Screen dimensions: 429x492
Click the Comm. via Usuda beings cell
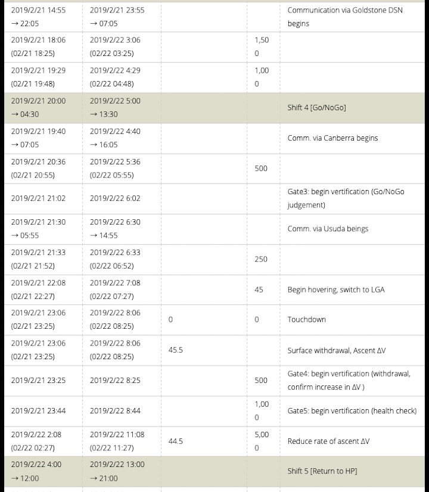pyautogui.click(x=328, y=229)
